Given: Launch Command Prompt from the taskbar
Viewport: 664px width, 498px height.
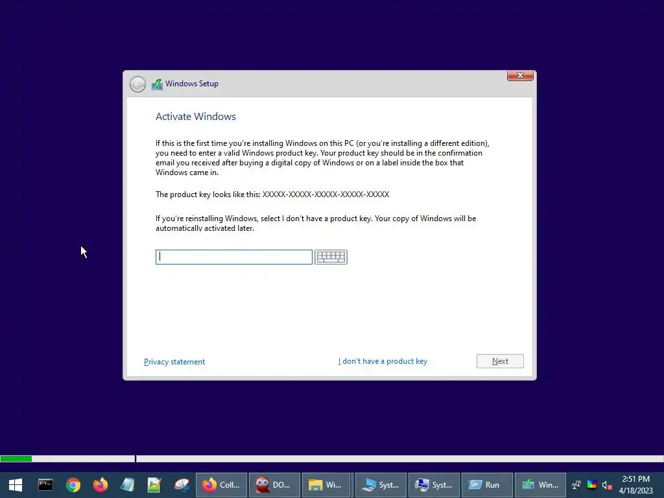Looking at the screenshot, I should (x=45, y=485).
